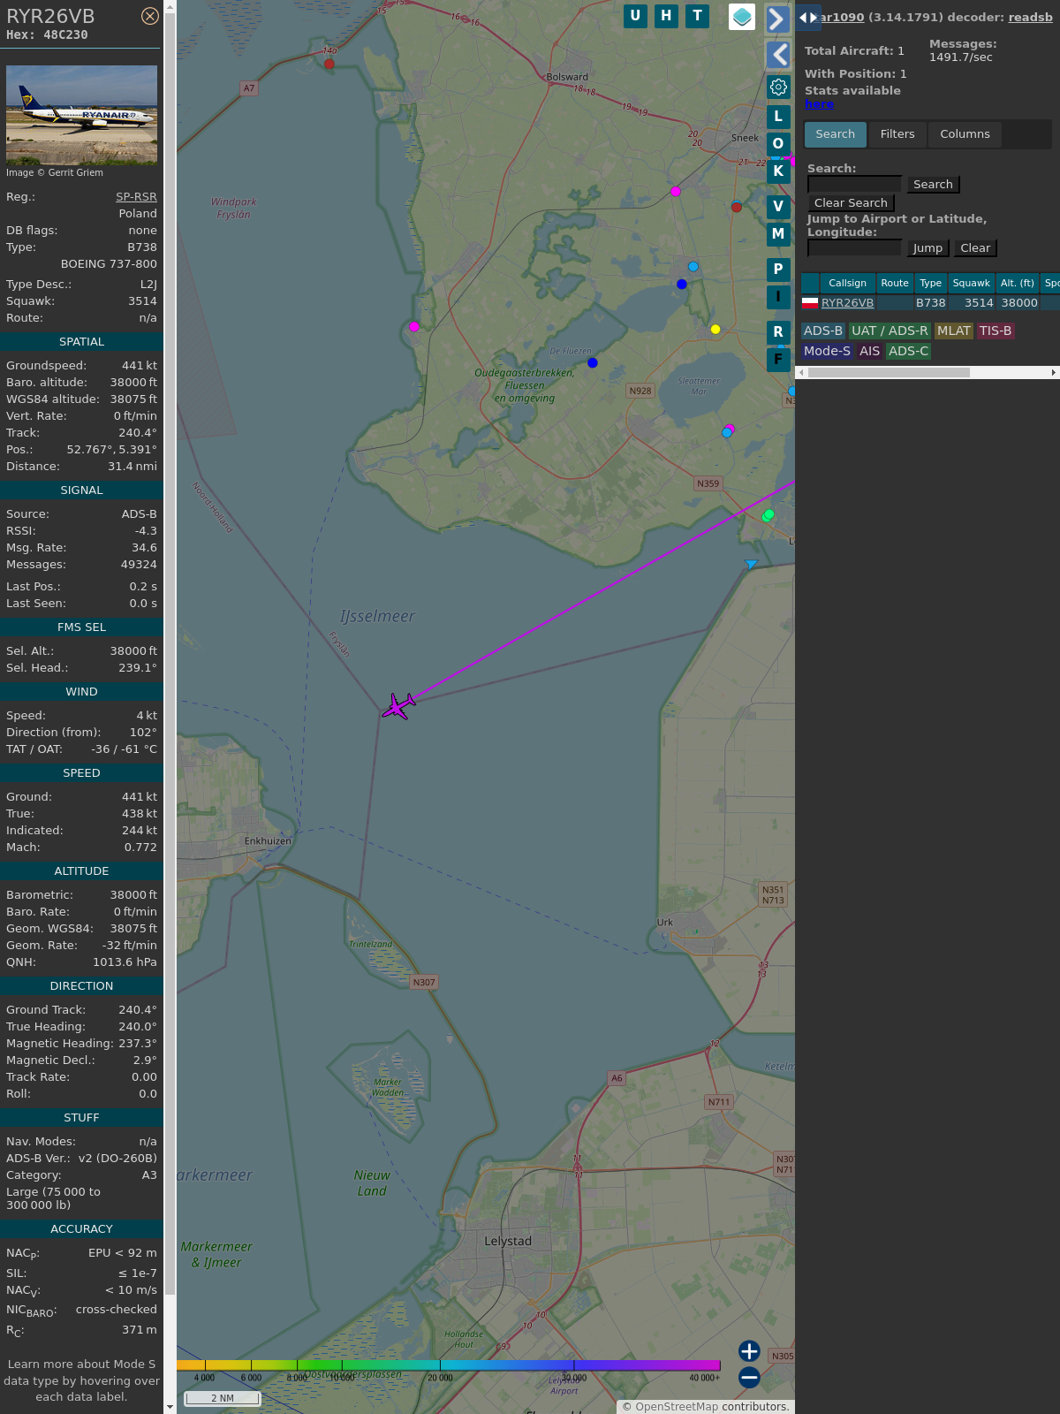1060x1414 pixels.
Task: Select the RYR26VB callsign in table
Action: (847, 303)
